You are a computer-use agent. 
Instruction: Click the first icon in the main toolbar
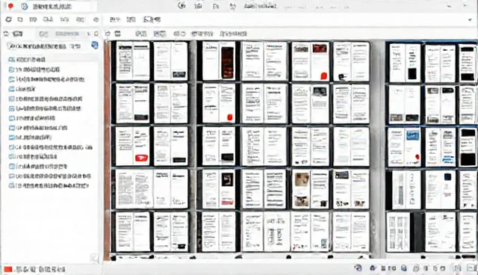[x=8, y=19]
